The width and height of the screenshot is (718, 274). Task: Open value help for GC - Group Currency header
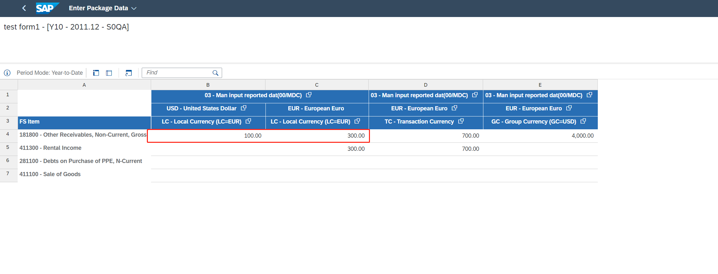pyautogui.click(x=583, y=121)
